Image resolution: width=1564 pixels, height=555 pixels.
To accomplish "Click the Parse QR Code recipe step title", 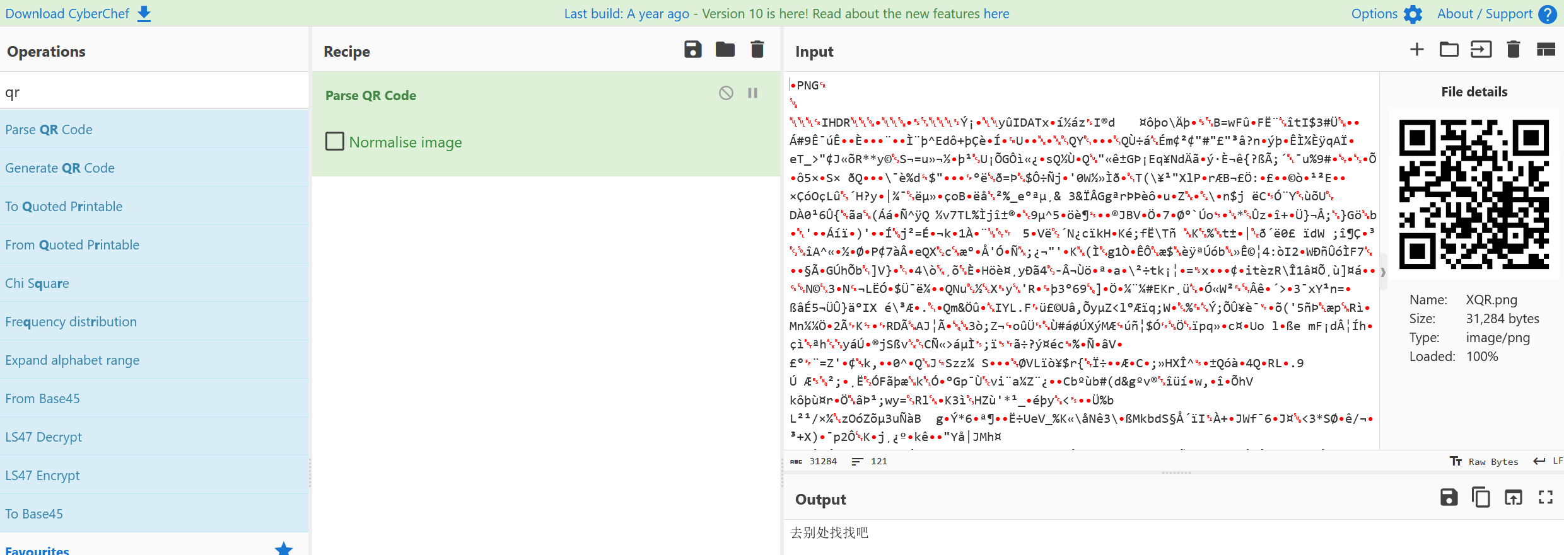I will [x=371, y=95].
